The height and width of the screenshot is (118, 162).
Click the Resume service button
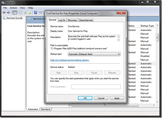click(x=112, y=73)
